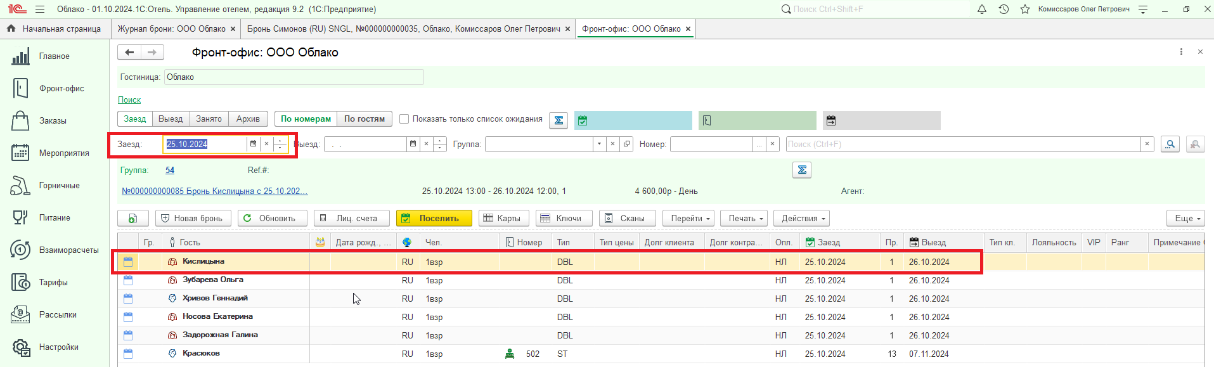Open calendar picker for Заезд date
Image resolution: width=1214 pixels, height=367 pixels.
point(253,145)
